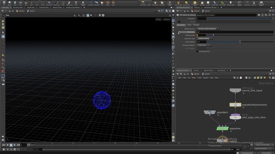Select the Tube shelf tool
This screenshot has width=275, height=154.
pyautogui.click(x=15, y=3)
